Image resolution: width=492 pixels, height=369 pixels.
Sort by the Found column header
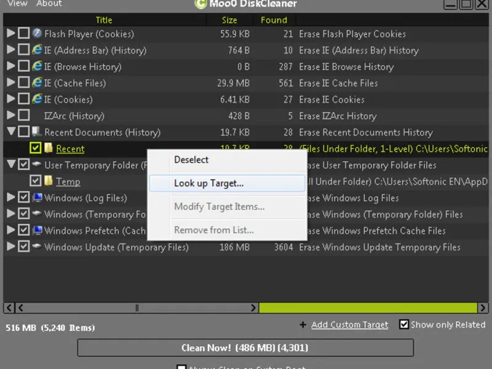[274, 20]
